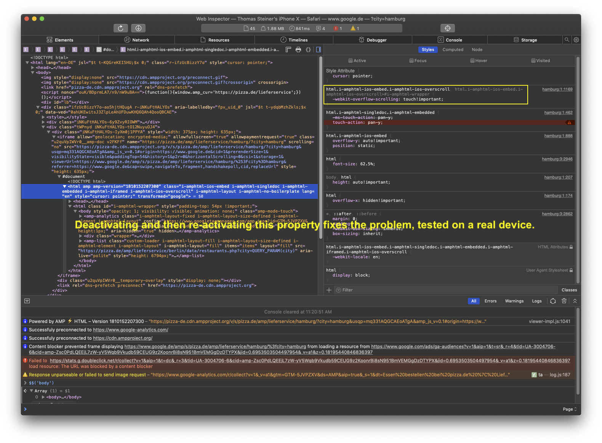Reload the inspected page
Screen dimensions: 602x443
click(x=120, y=28)
